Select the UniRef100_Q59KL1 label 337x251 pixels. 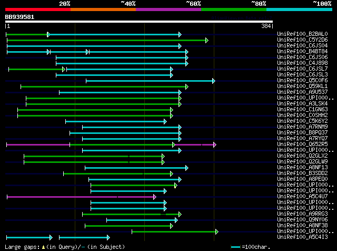tap(302, 86)
